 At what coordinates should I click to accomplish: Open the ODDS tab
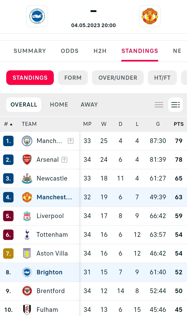click(70, 51)
